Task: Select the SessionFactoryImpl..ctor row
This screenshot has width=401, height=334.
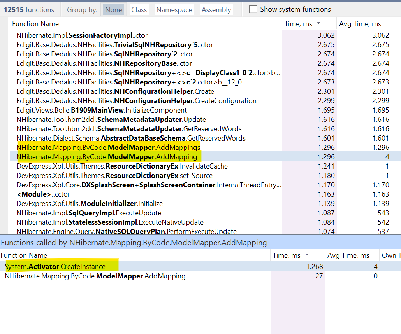Action: click(205, 35)
